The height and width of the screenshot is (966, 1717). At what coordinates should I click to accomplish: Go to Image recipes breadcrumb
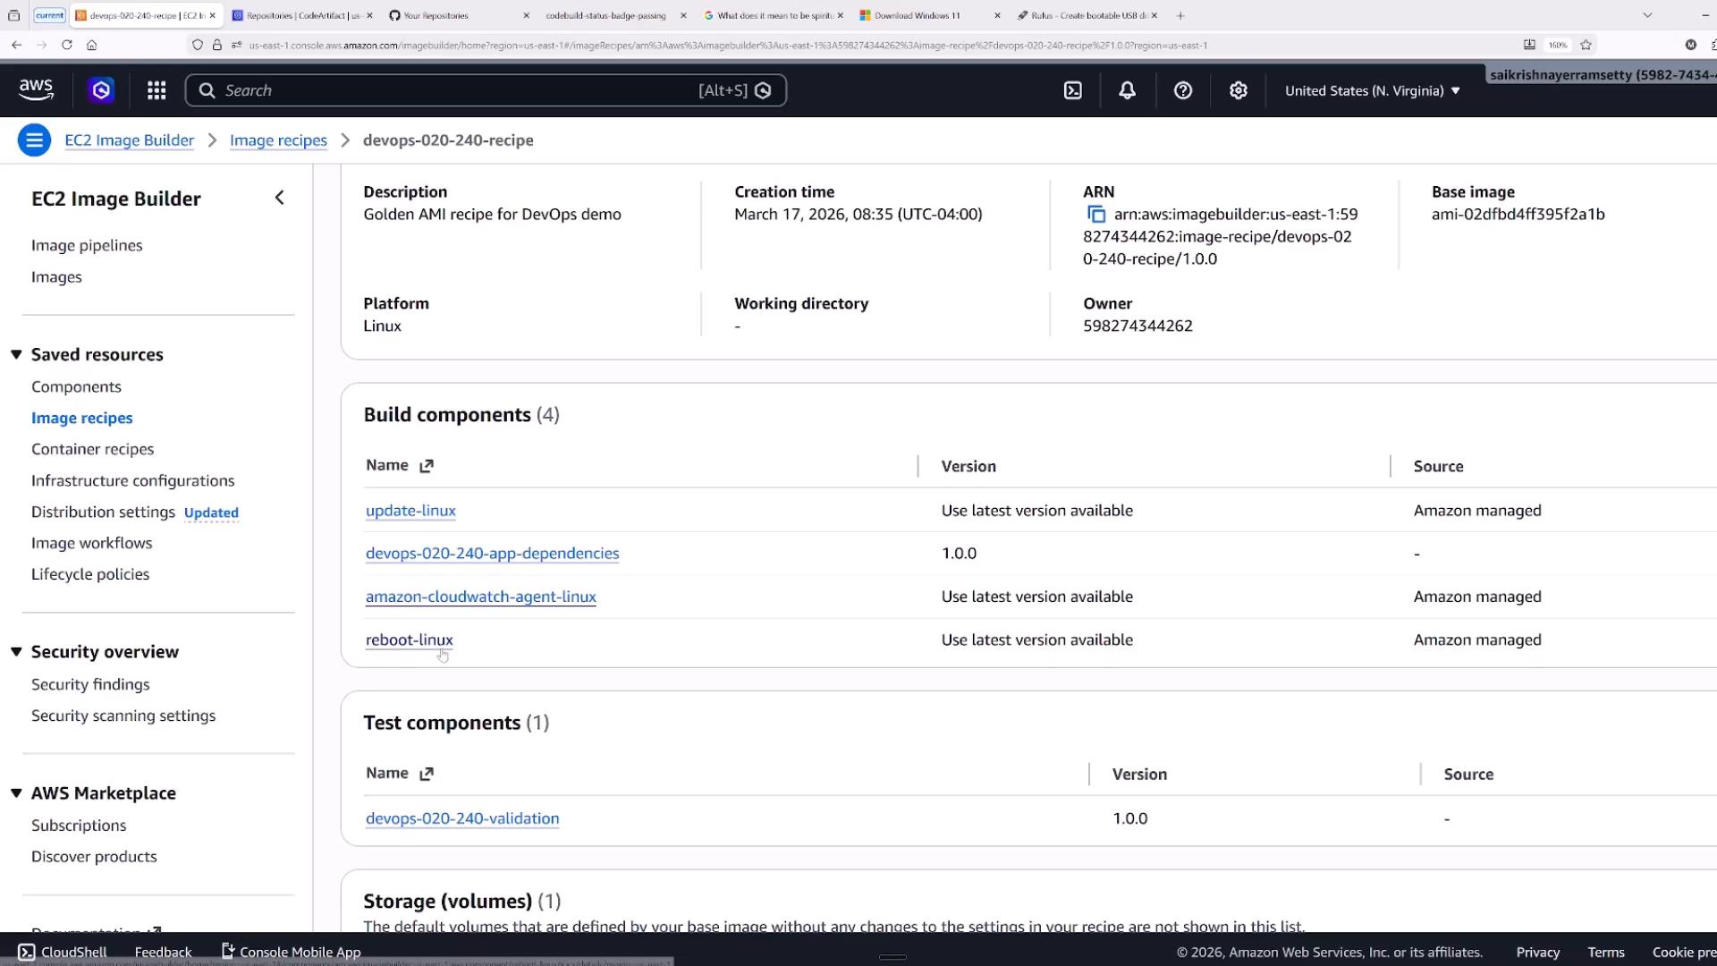(278, 140)
